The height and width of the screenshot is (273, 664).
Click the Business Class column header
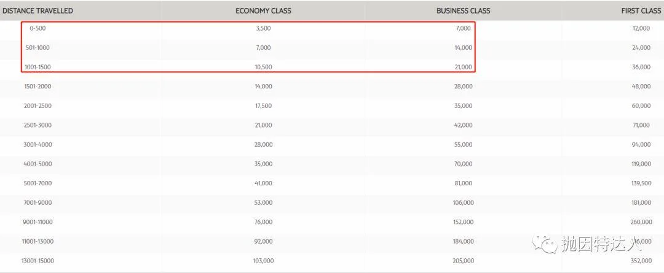pyautogui.click(x=463, y=10)
